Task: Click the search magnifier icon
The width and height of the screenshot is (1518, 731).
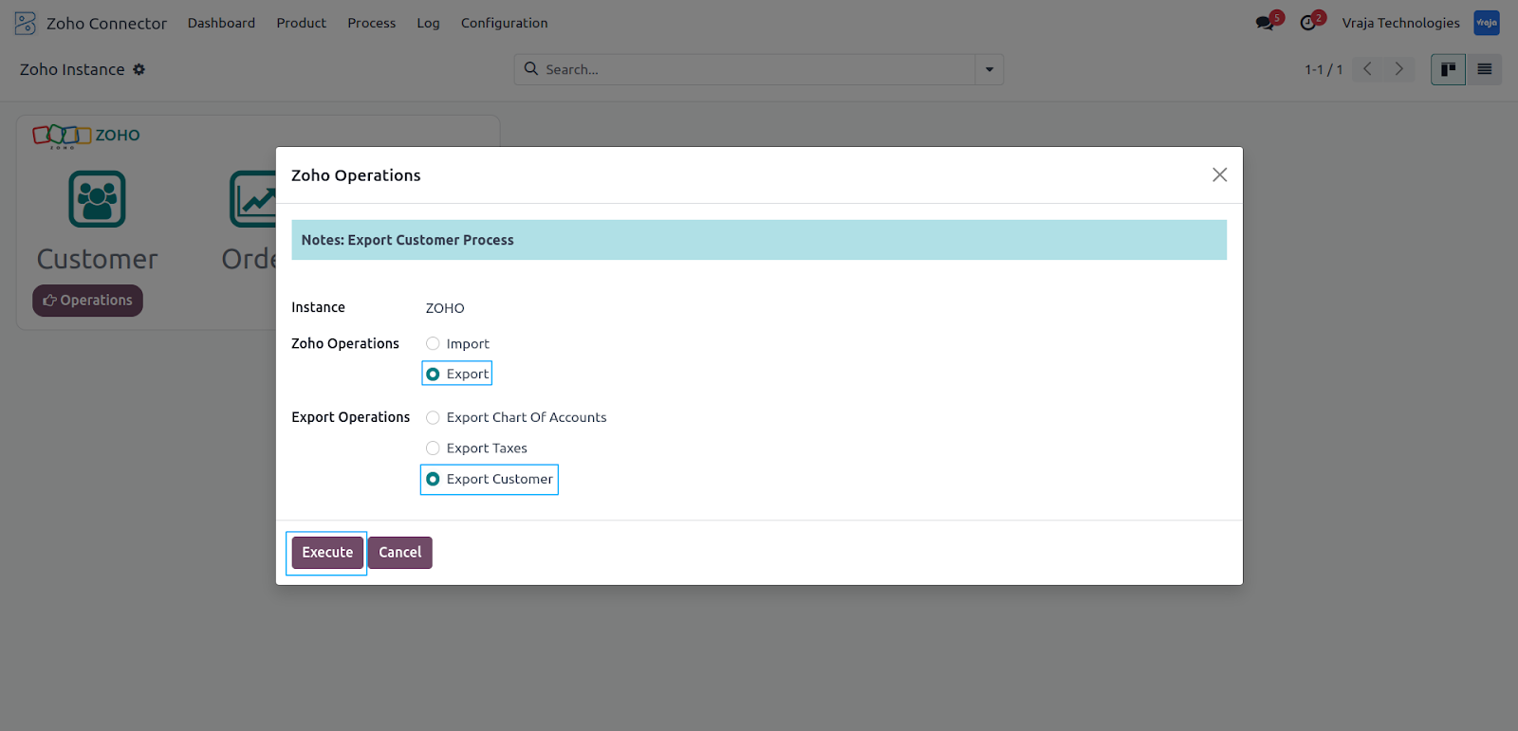Action: pos(531,69)
